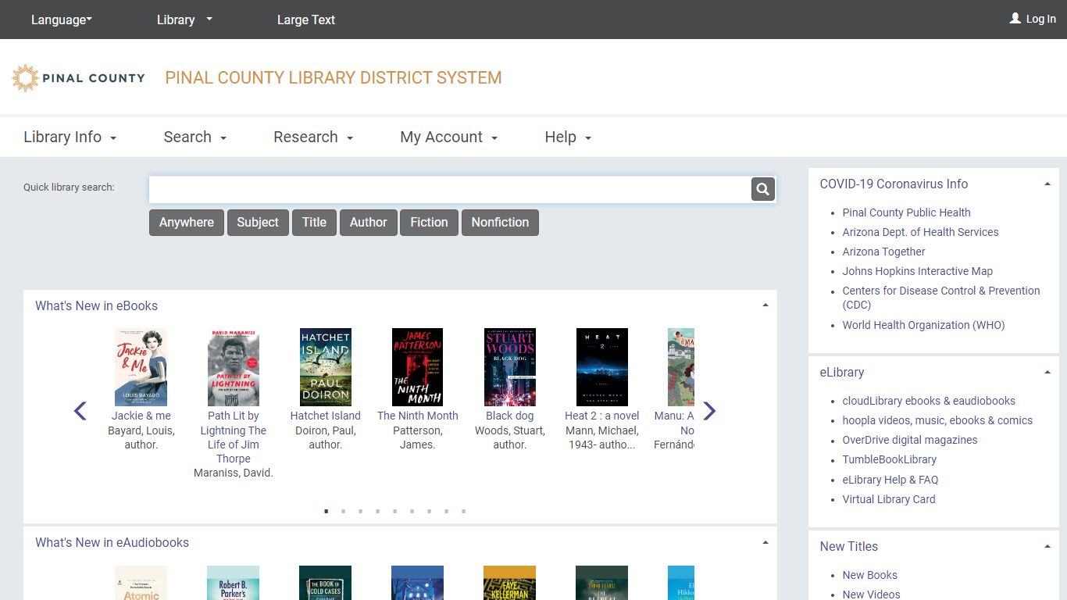Select sixth carousel page dot
The width and height of the screenshot is (1067, 600).
click(x=412, y=511)
